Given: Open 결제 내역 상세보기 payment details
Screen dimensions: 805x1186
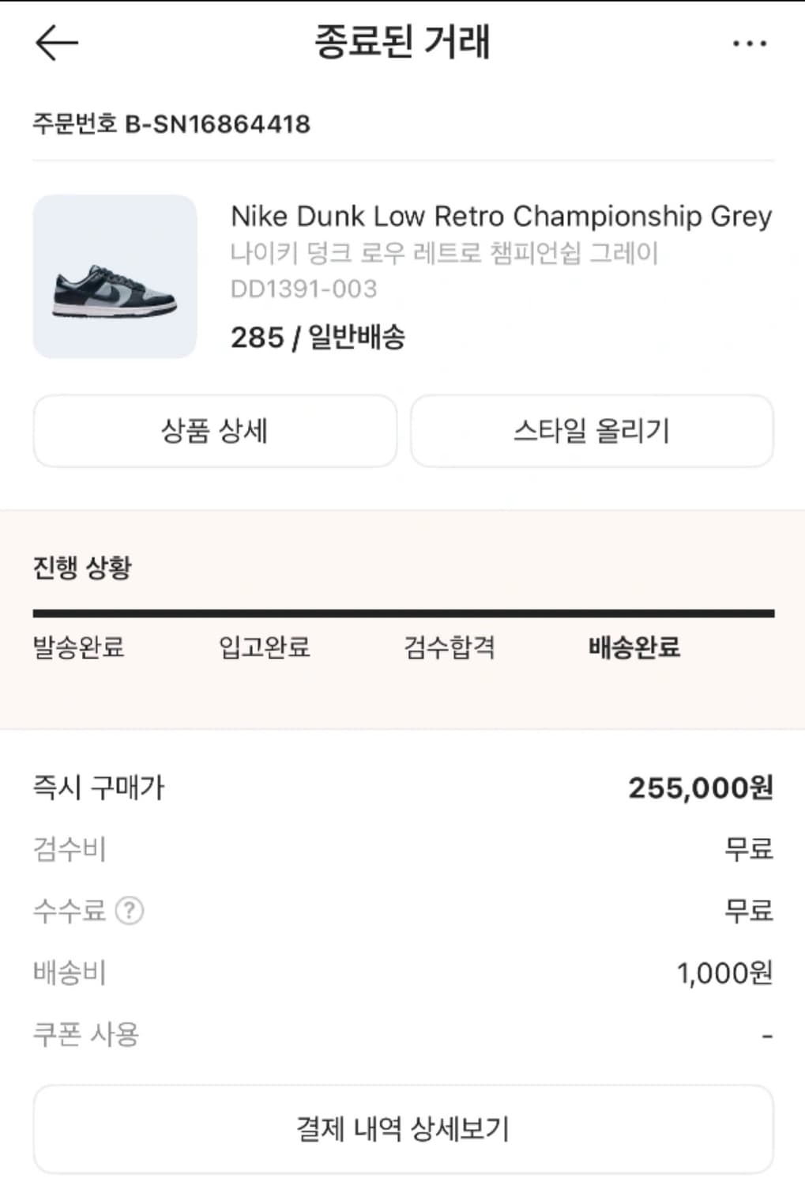Looking at the screenshot, I should point(403,1128).
